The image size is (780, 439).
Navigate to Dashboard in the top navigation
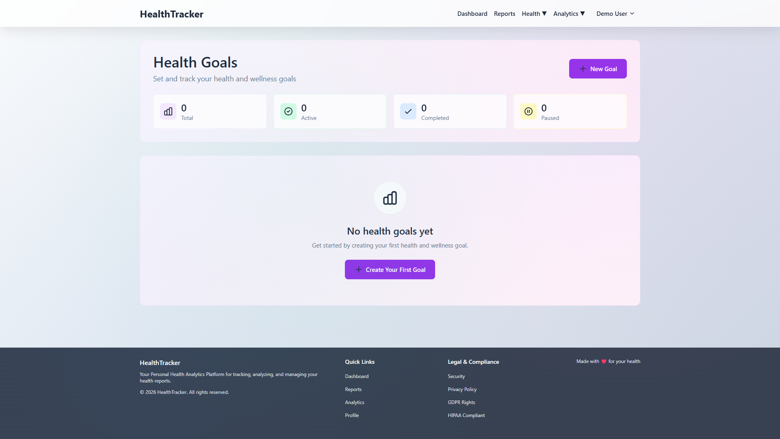pos(472,13)
